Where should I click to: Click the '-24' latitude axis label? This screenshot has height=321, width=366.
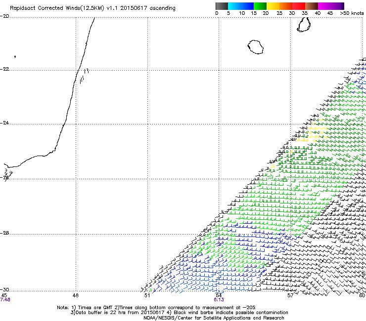(4, 123)
